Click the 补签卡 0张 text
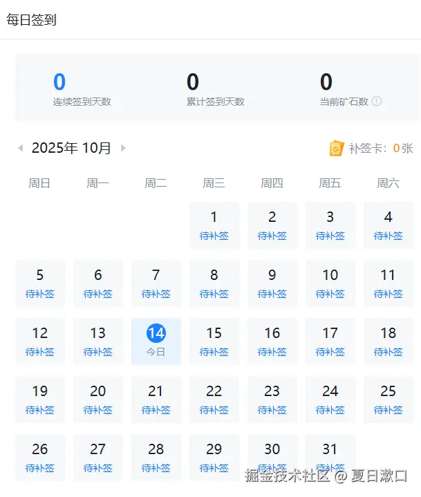Viewport: 421px width, 497px height. tap(381, 148)
